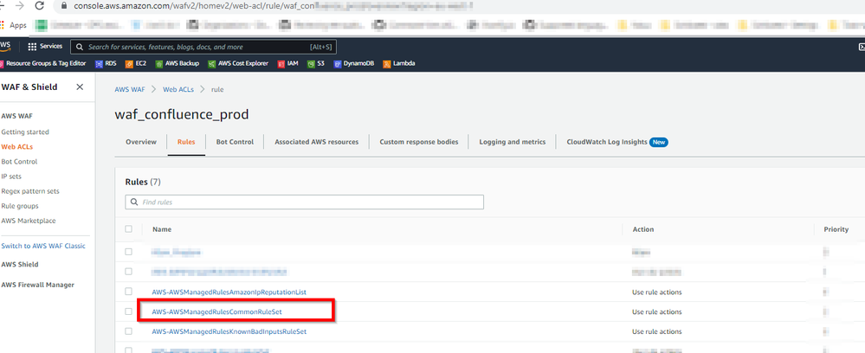
Task: Sort rules by the Name column header
Action: point(160,229)
